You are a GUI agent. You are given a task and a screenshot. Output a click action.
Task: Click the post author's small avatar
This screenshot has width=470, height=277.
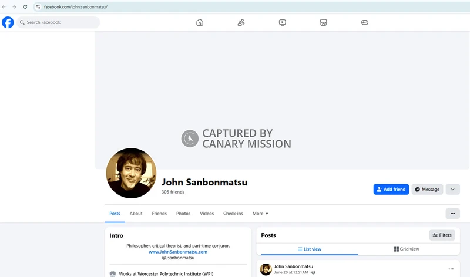tap(266, 269)
